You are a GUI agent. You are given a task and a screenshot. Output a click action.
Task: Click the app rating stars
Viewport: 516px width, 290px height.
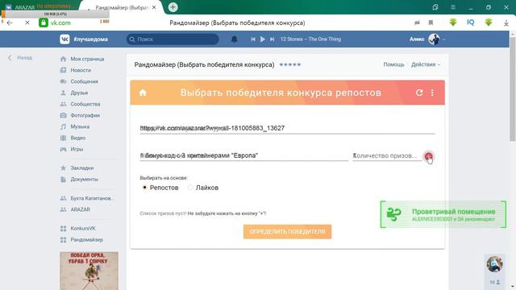290,64
